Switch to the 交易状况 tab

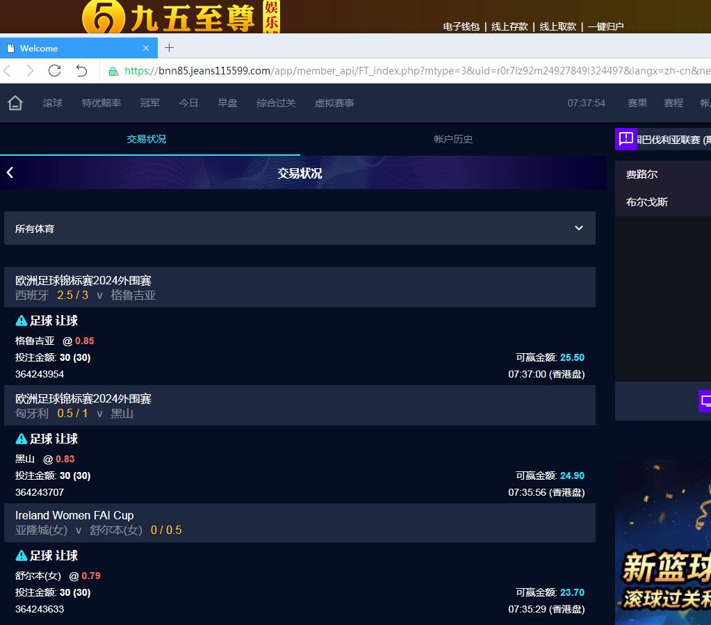click(x=147, y=139)
